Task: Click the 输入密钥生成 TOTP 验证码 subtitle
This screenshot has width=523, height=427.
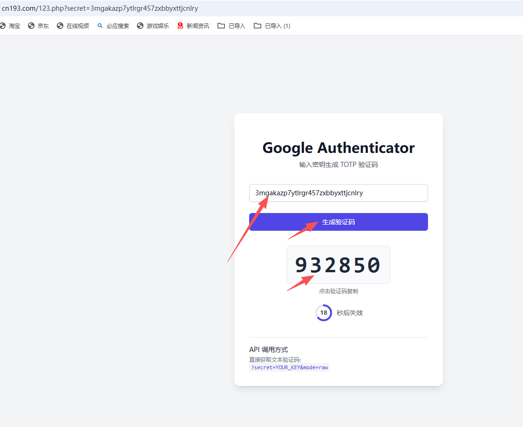Action: tap(338, 165)
